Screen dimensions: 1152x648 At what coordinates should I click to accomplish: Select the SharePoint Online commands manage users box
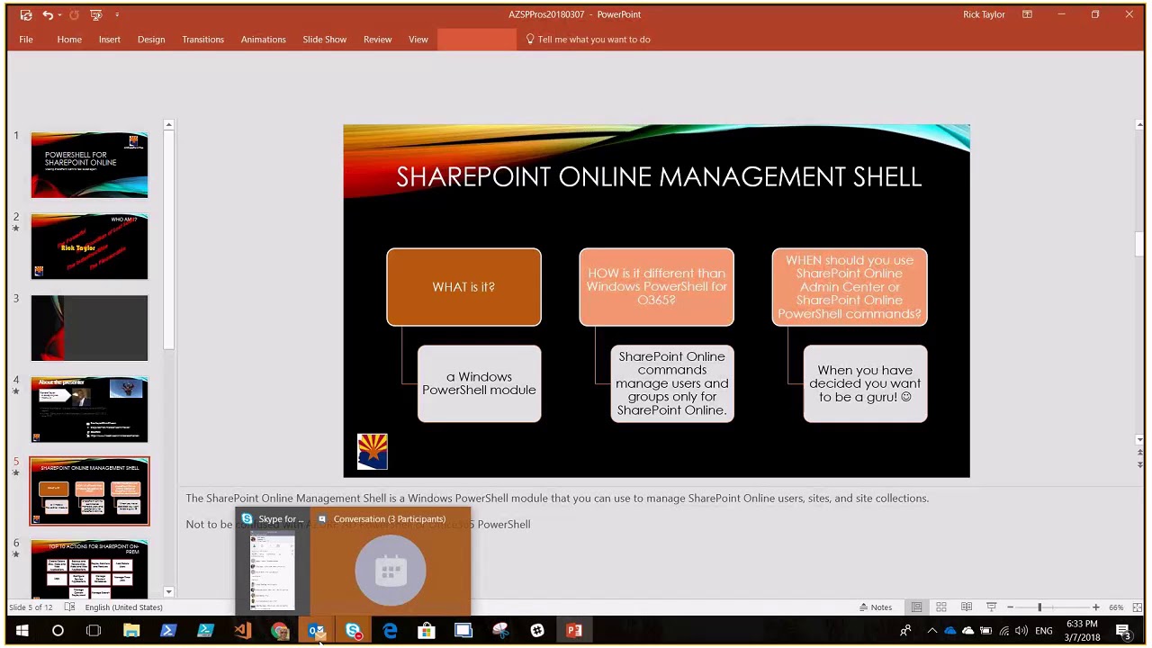(672, 383)
